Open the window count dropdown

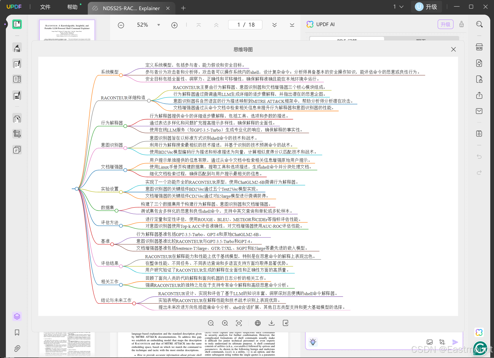(398, 7)
